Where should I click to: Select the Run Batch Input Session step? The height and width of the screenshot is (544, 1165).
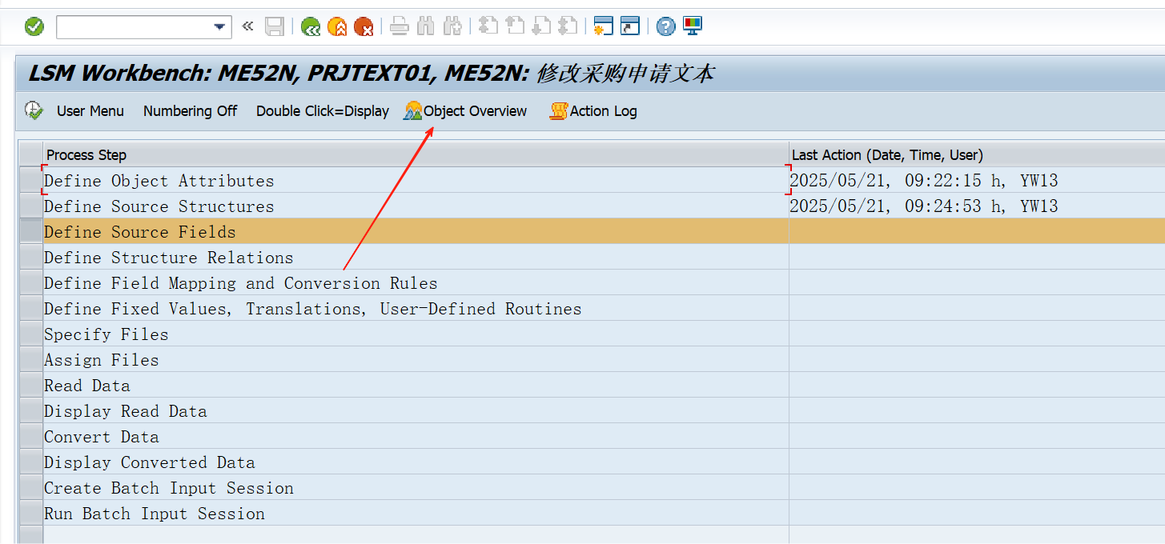point(416,514)
